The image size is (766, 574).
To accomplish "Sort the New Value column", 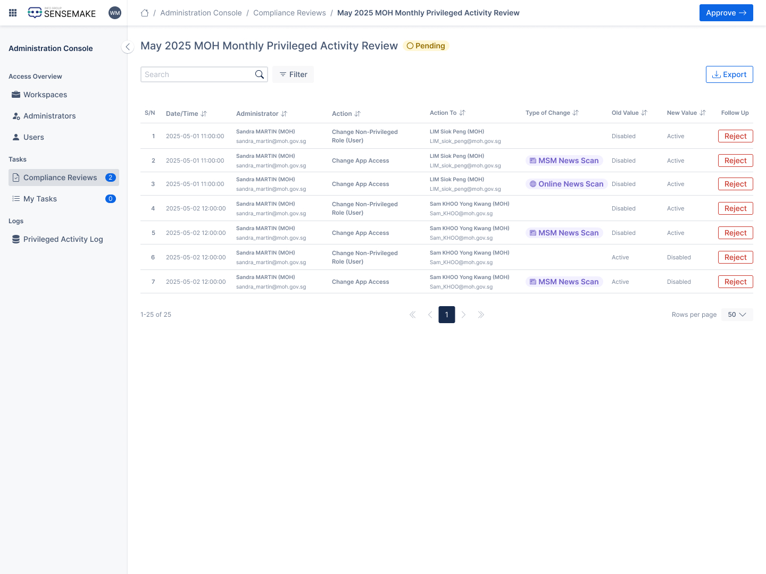I will [703, 113].
